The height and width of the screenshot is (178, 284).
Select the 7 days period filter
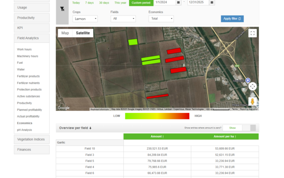pos(90,3)
